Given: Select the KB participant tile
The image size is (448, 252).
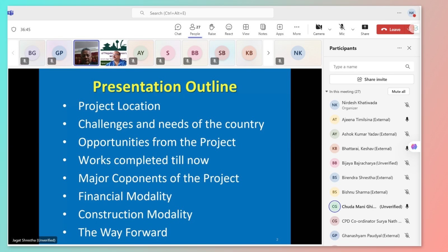Looking at the screenshot, I should click(249, 53).
